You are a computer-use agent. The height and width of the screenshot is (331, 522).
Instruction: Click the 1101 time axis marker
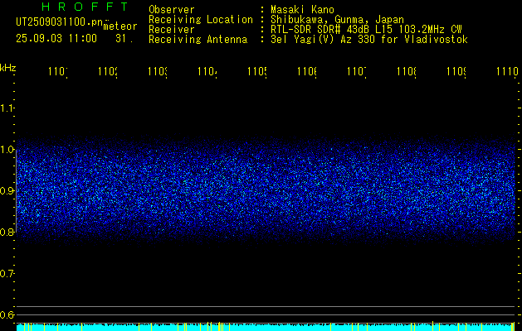pos(58,72)
